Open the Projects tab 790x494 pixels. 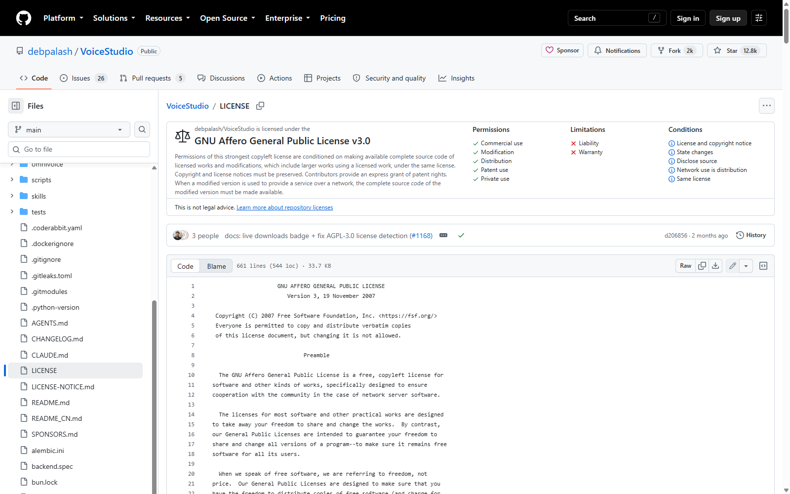322,78
